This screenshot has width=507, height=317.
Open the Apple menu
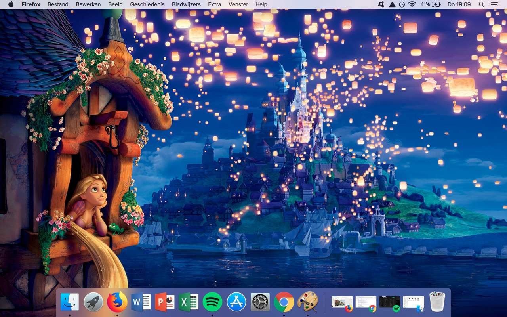[11, 4]
